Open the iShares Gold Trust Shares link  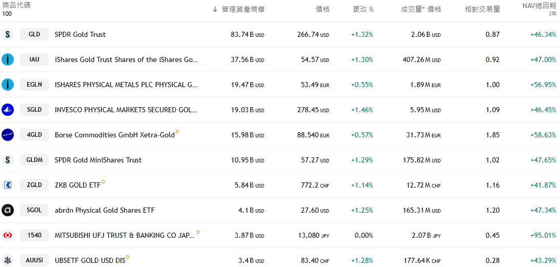[x=126, y=59]
